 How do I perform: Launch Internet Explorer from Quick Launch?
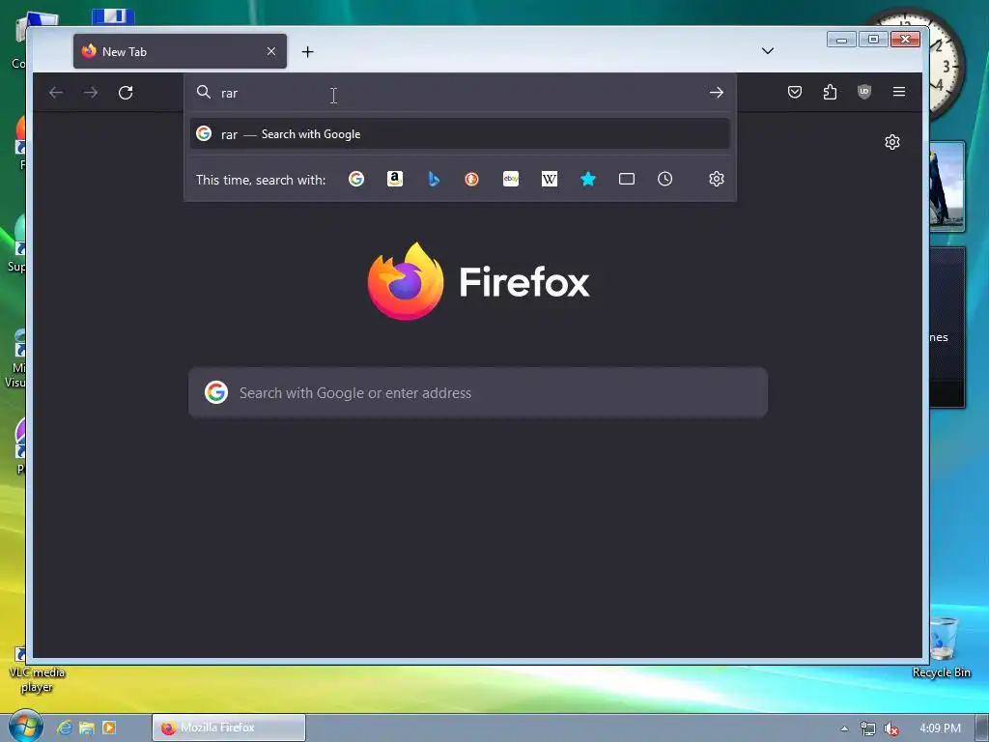point(65,728)
